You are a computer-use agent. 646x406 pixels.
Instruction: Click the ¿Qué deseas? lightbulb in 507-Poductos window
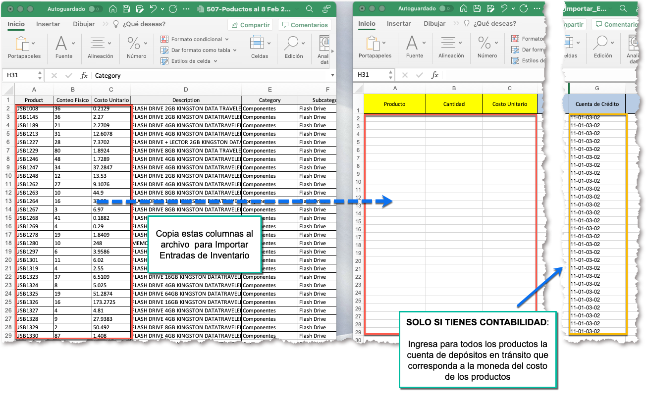click(117, 24)
